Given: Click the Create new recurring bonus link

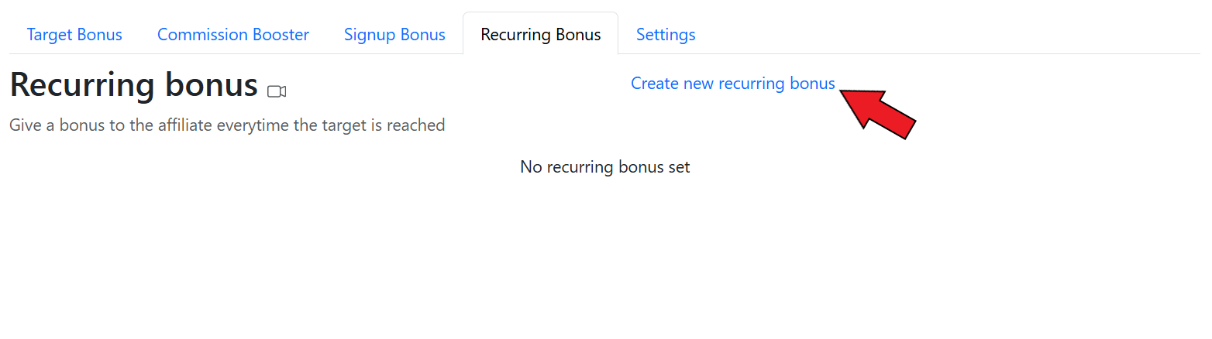Looking at the screenshot, I should pos(732,84).
